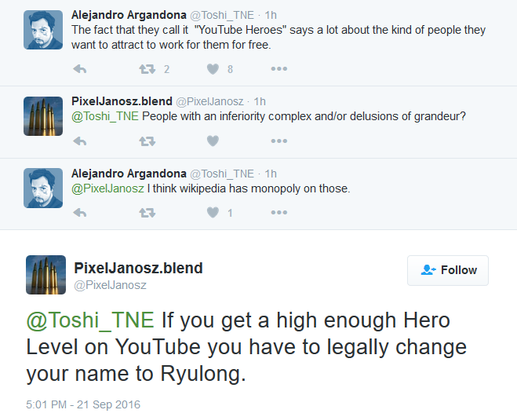
Task: Open the PixelJanosz.blend name in the main tweet
Action: (138, 268)
